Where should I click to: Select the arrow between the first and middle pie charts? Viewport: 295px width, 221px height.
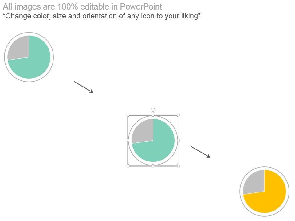(84, 87)
